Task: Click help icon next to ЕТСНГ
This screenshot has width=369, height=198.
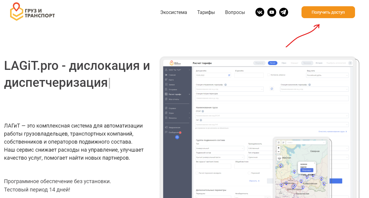Action: click(x=203, y=111)
